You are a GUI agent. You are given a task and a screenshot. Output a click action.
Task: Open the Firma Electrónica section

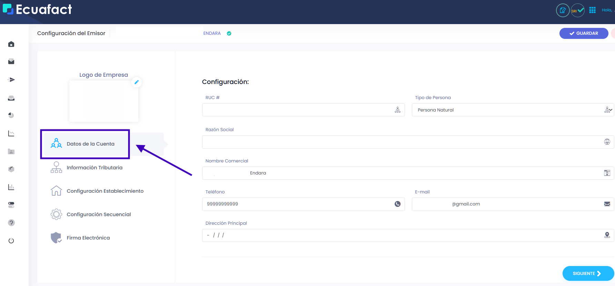pyautogui.click(x=88, y=238)
